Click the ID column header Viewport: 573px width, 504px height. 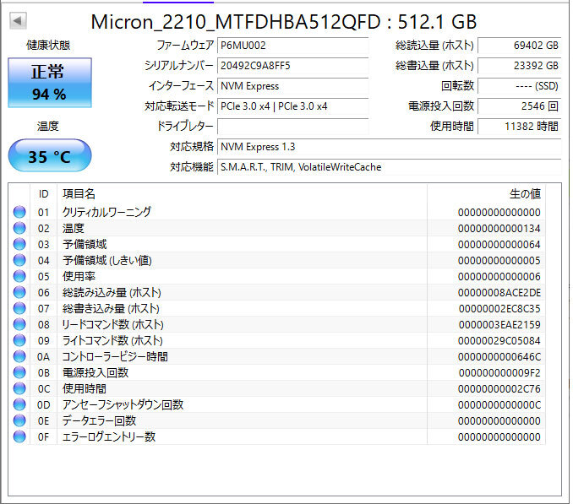coord(43,194)
